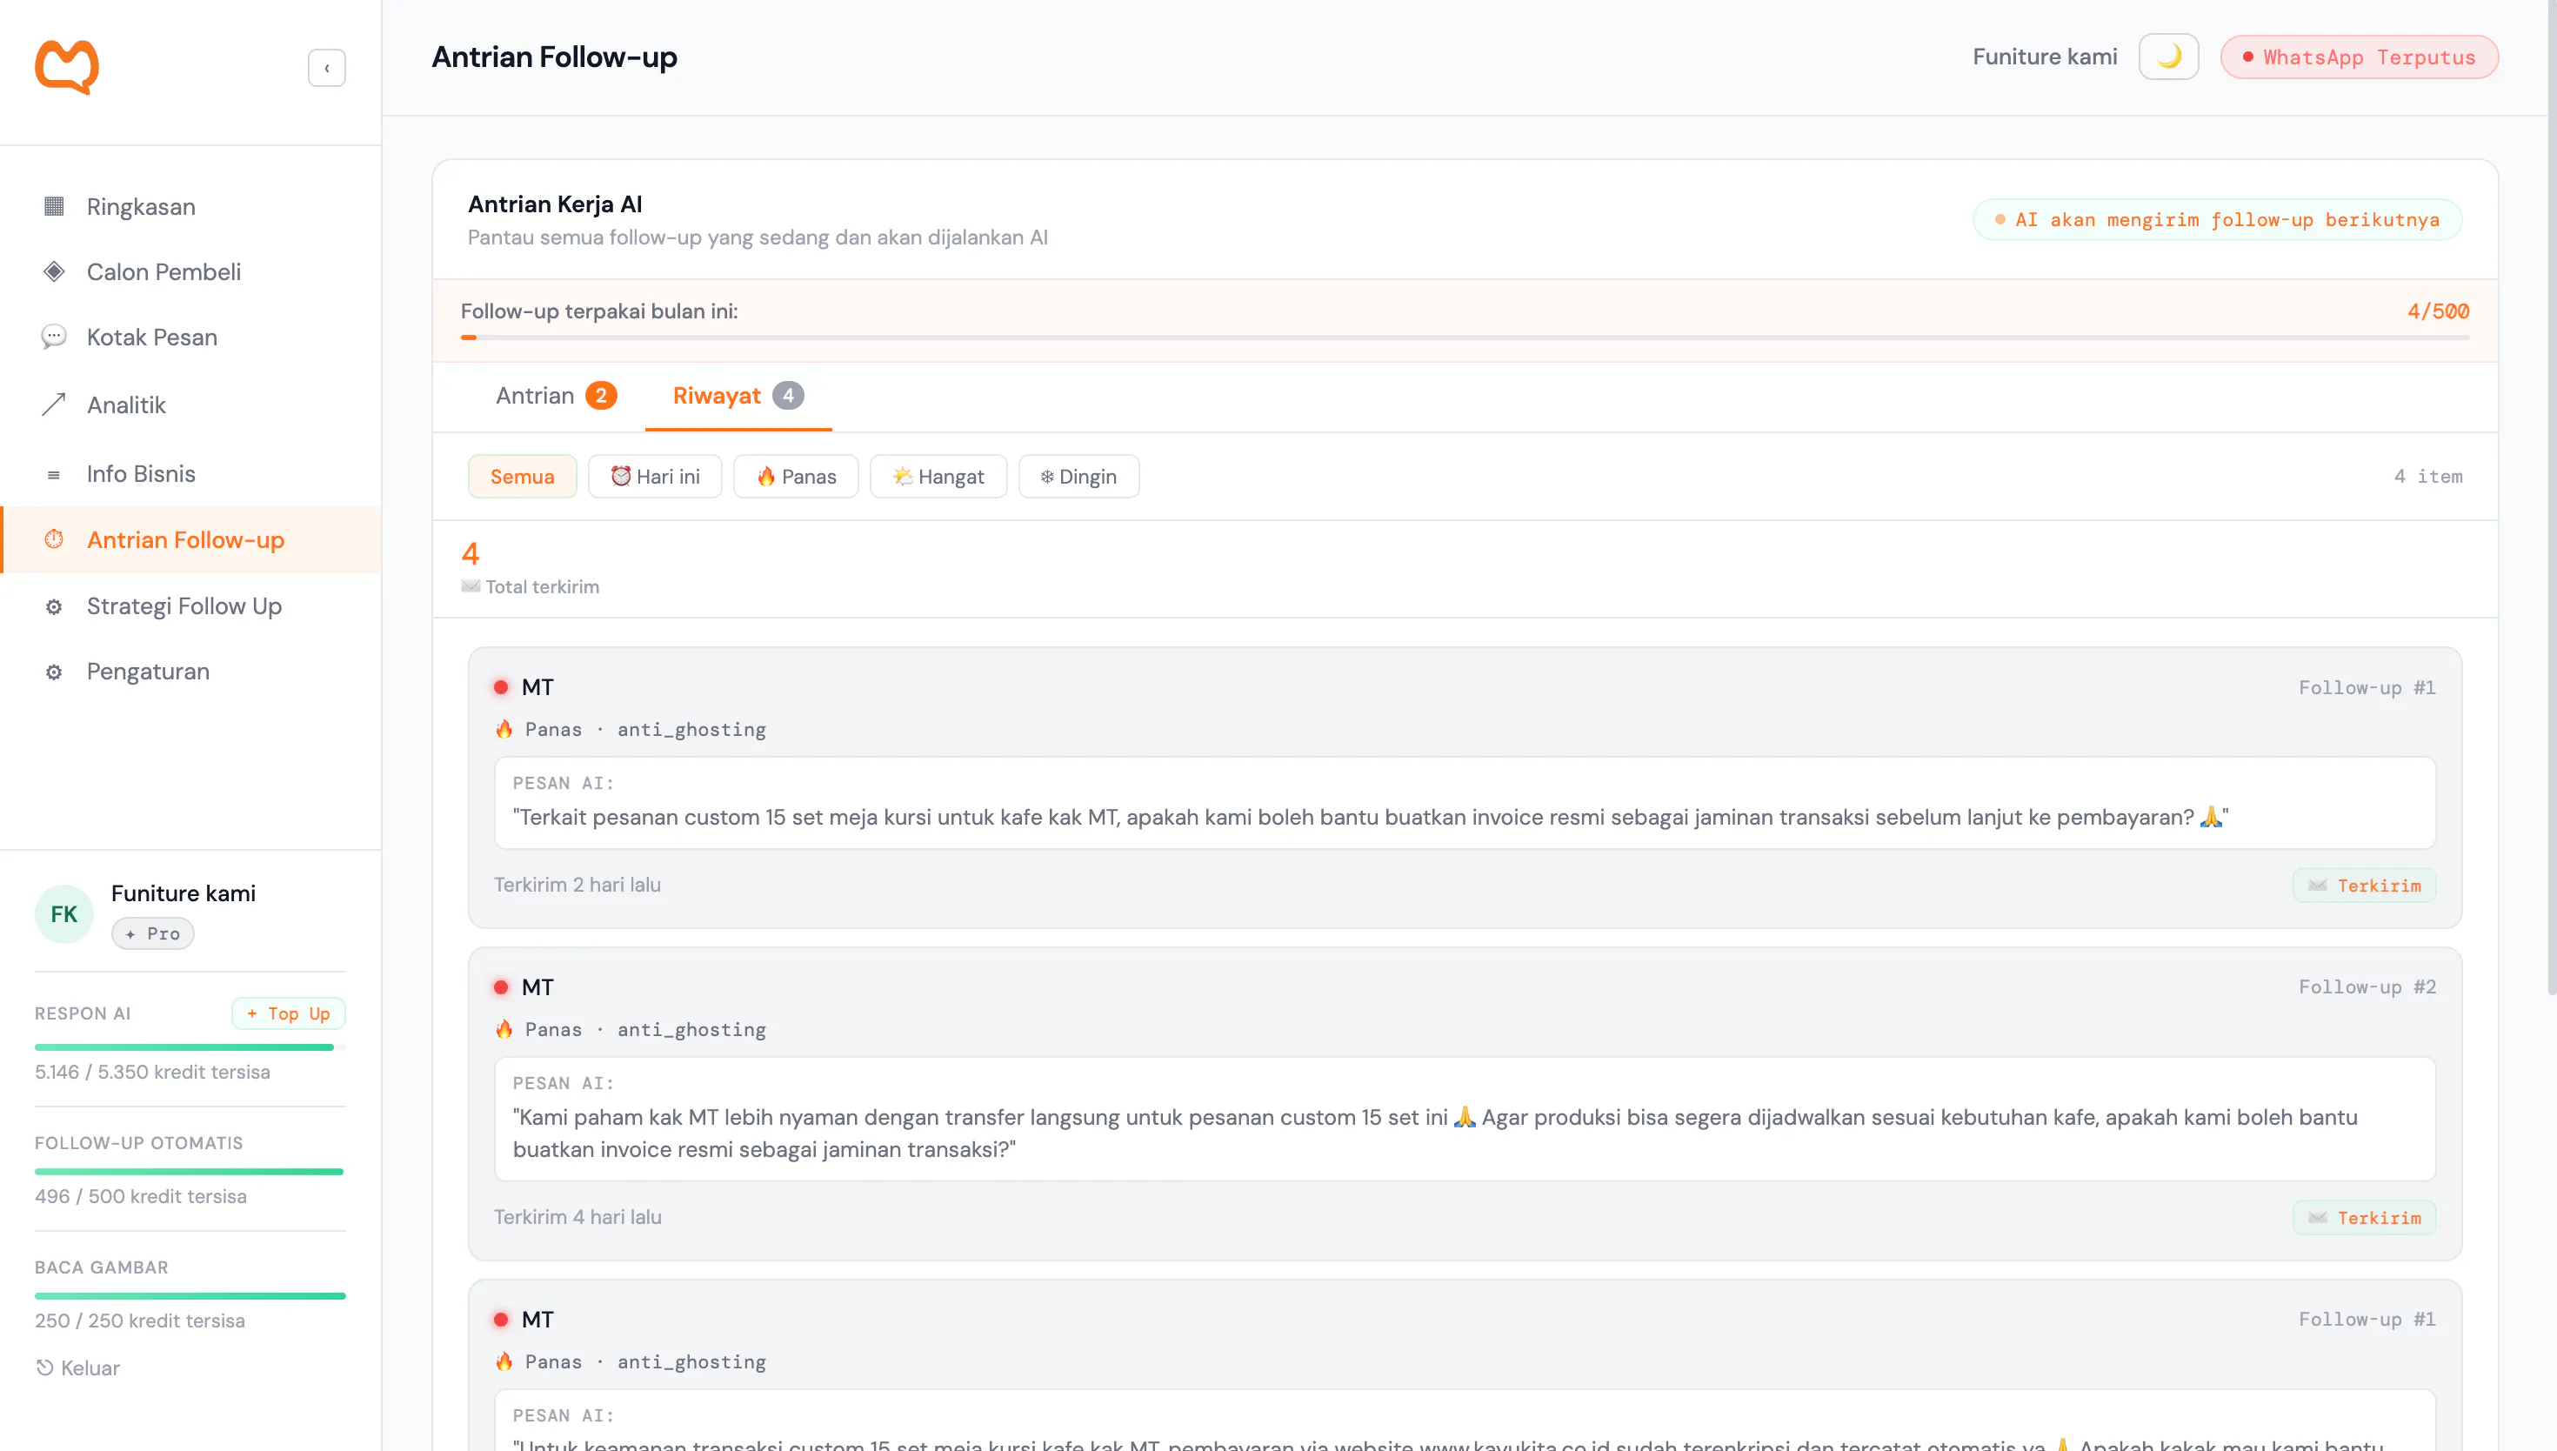Open Analitik page
Image resolution: width=2557 pixels, height=1451 pixels.
tap(190, 405)
